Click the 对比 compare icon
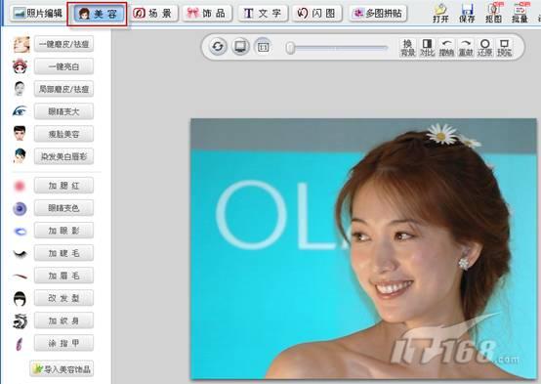The image size is (541, 384). tap(427, 48)
